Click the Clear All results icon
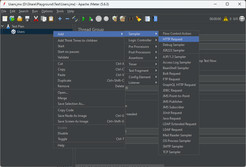Image resolution: width=246 pixels, height=167 pixels. (122, 19)
